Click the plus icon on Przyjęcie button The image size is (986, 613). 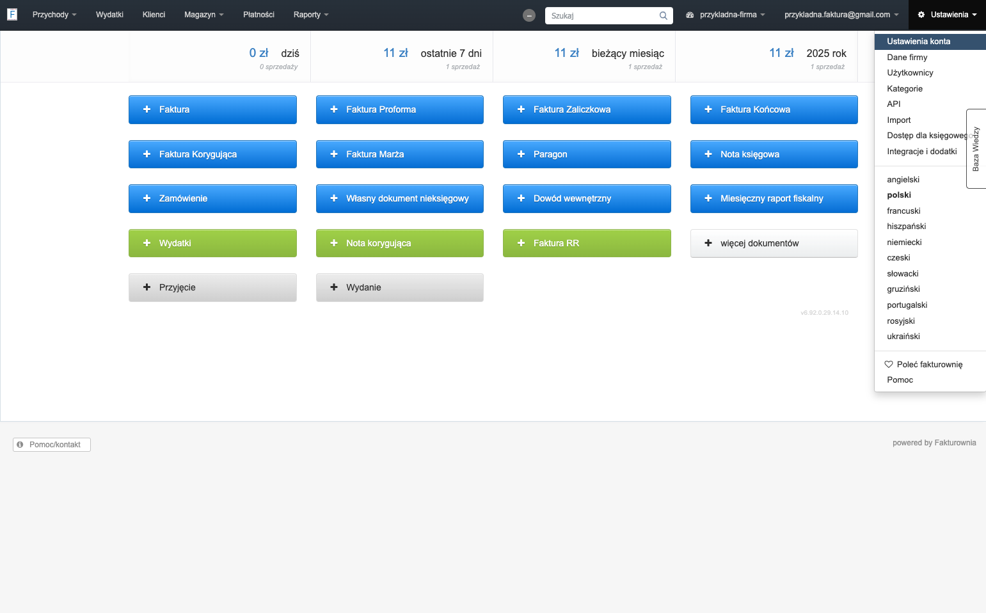(x=147, y=287)
